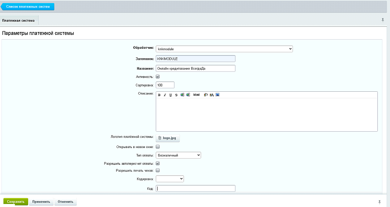Viewport: 390px width, 207px height.
Task: Go back to Список платежных систем
Action: (28, 6)
